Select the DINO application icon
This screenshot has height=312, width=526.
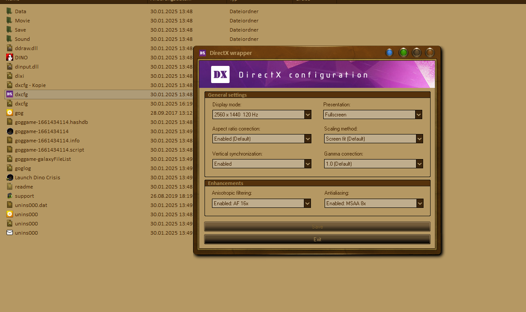point(9,57)
